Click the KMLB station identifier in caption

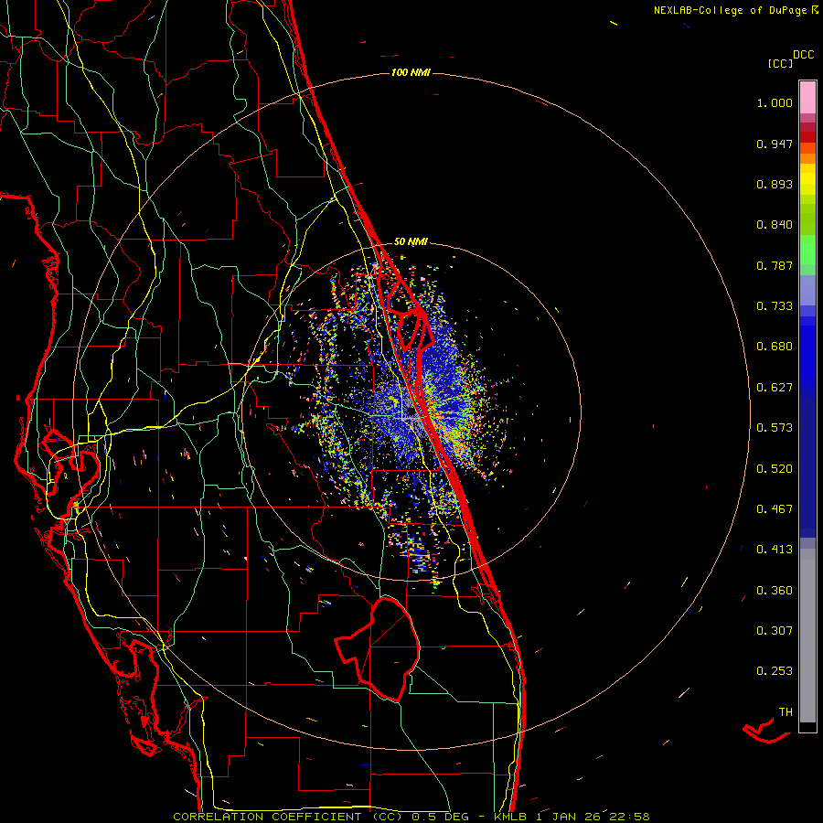click(512, 817)
